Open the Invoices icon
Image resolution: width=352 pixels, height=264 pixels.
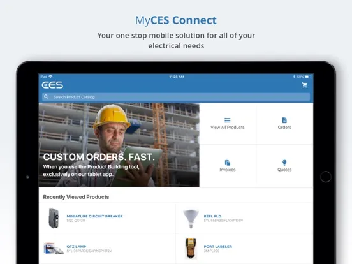click(228, 163)
